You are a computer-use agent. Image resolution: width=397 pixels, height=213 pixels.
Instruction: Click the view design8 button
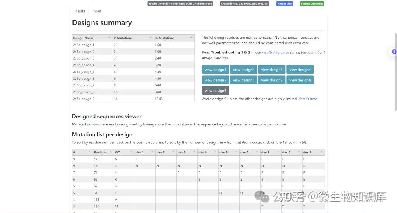[x=300, y=80]
